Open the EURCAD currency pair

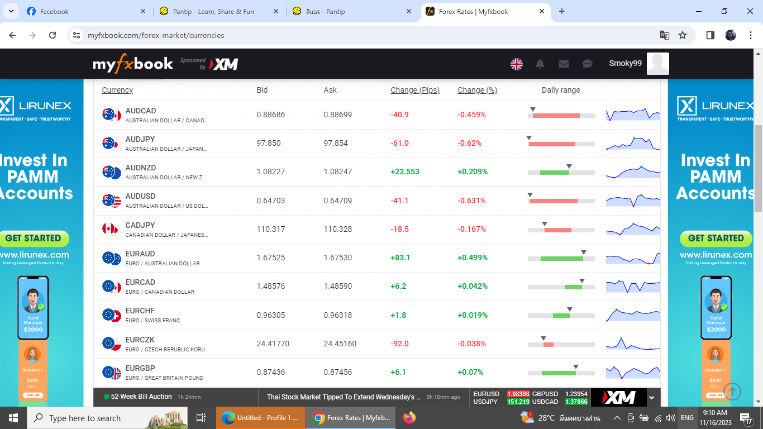[x=140, y=282]
